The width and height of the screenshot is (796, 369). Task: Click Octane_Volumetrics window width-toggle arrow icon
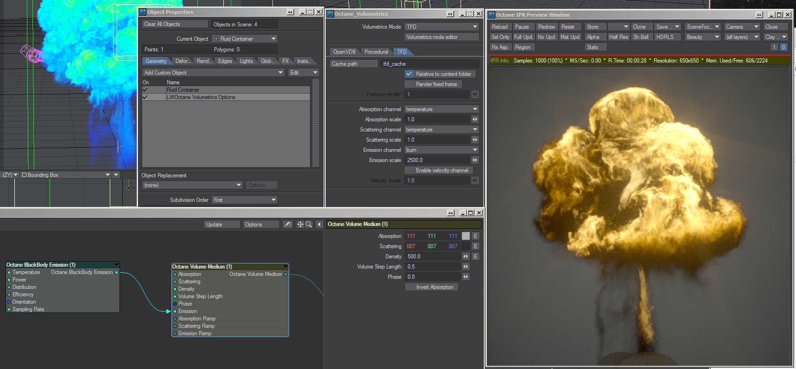pyautogui.click(x=450, y=14)
